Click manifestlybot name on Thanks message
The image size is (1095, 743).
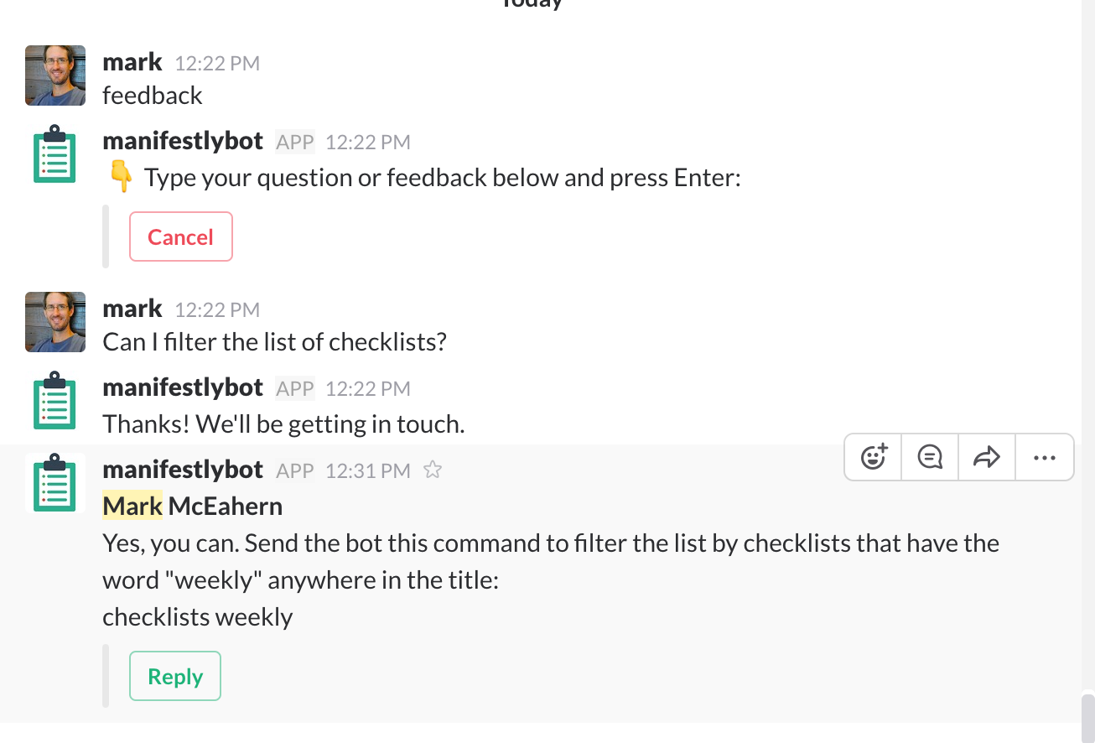pos(183,387)
